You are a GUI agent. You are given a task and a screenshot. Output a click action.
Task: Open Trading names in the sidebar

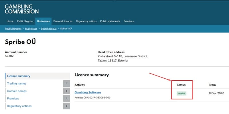pyautogui.click(x=17, y=84)
